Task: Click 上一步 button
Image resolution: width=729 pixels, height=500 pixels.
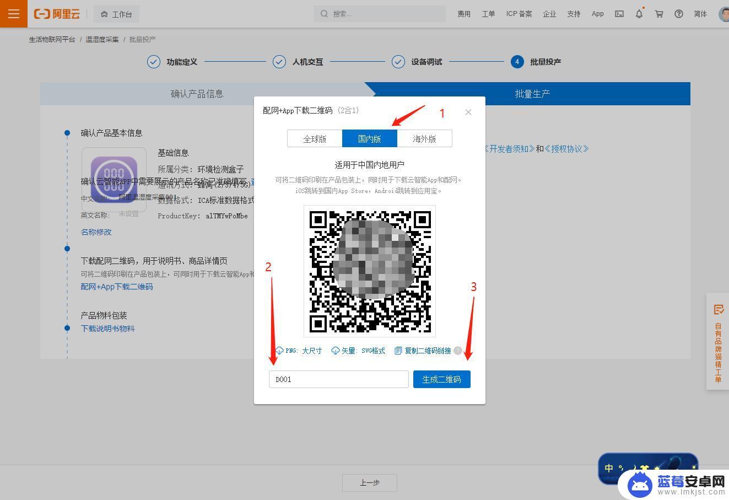Action: (370, 483)
